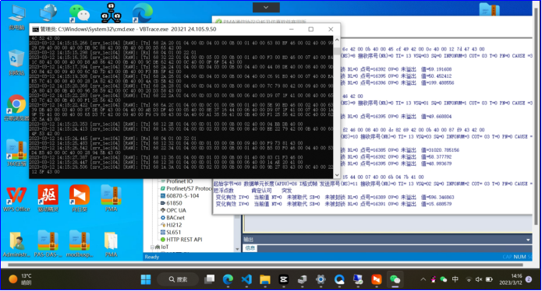Expand the dropdown chevron at screen top
Screen dimensions: 542x291
[266, 8]
